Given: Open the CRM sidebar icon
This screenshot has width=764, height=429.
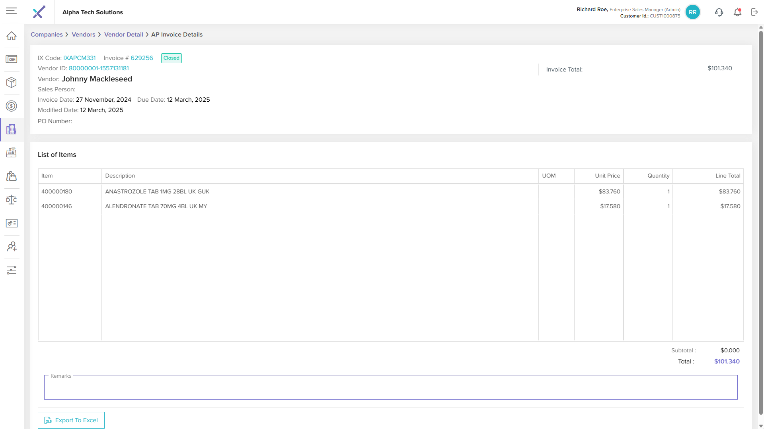Looking at the screenshot, I should [x=12, y=59].
